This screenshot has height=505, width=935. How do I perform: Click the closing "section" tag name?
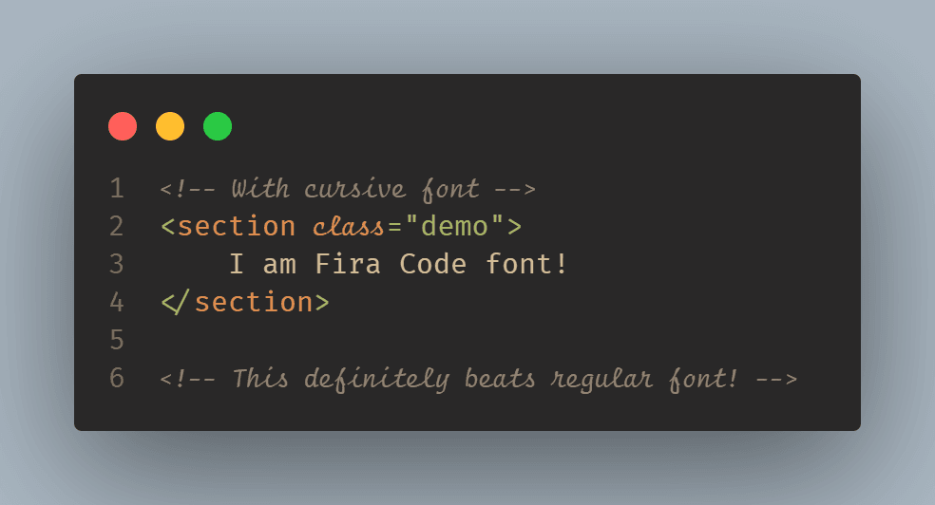coord(253,303)
